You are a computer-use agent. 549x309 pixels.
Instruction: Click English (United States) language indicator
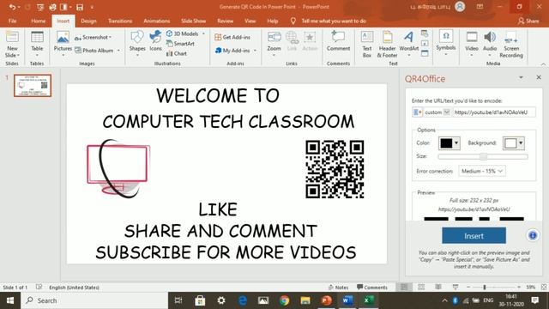[x=74, y=288]
